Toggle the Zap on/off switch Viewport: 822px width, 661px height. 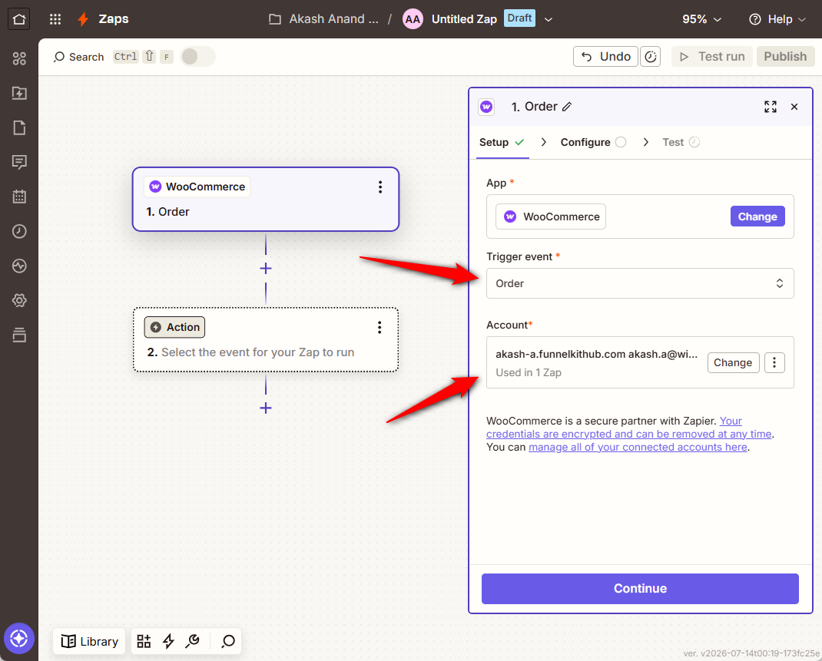[x=197, y=57]
